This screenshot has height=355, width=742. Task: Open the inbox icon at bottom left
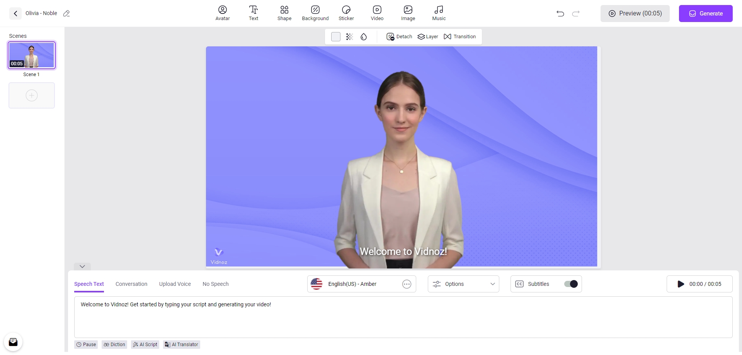(x=13, y=342)
